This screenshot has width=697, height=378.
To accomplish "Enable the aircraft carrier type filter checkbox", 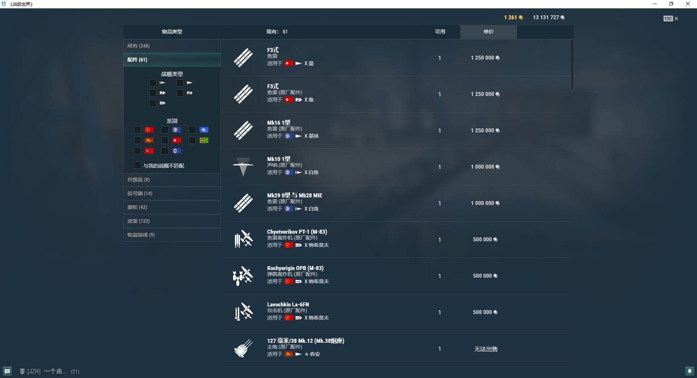I will (153, 103).
